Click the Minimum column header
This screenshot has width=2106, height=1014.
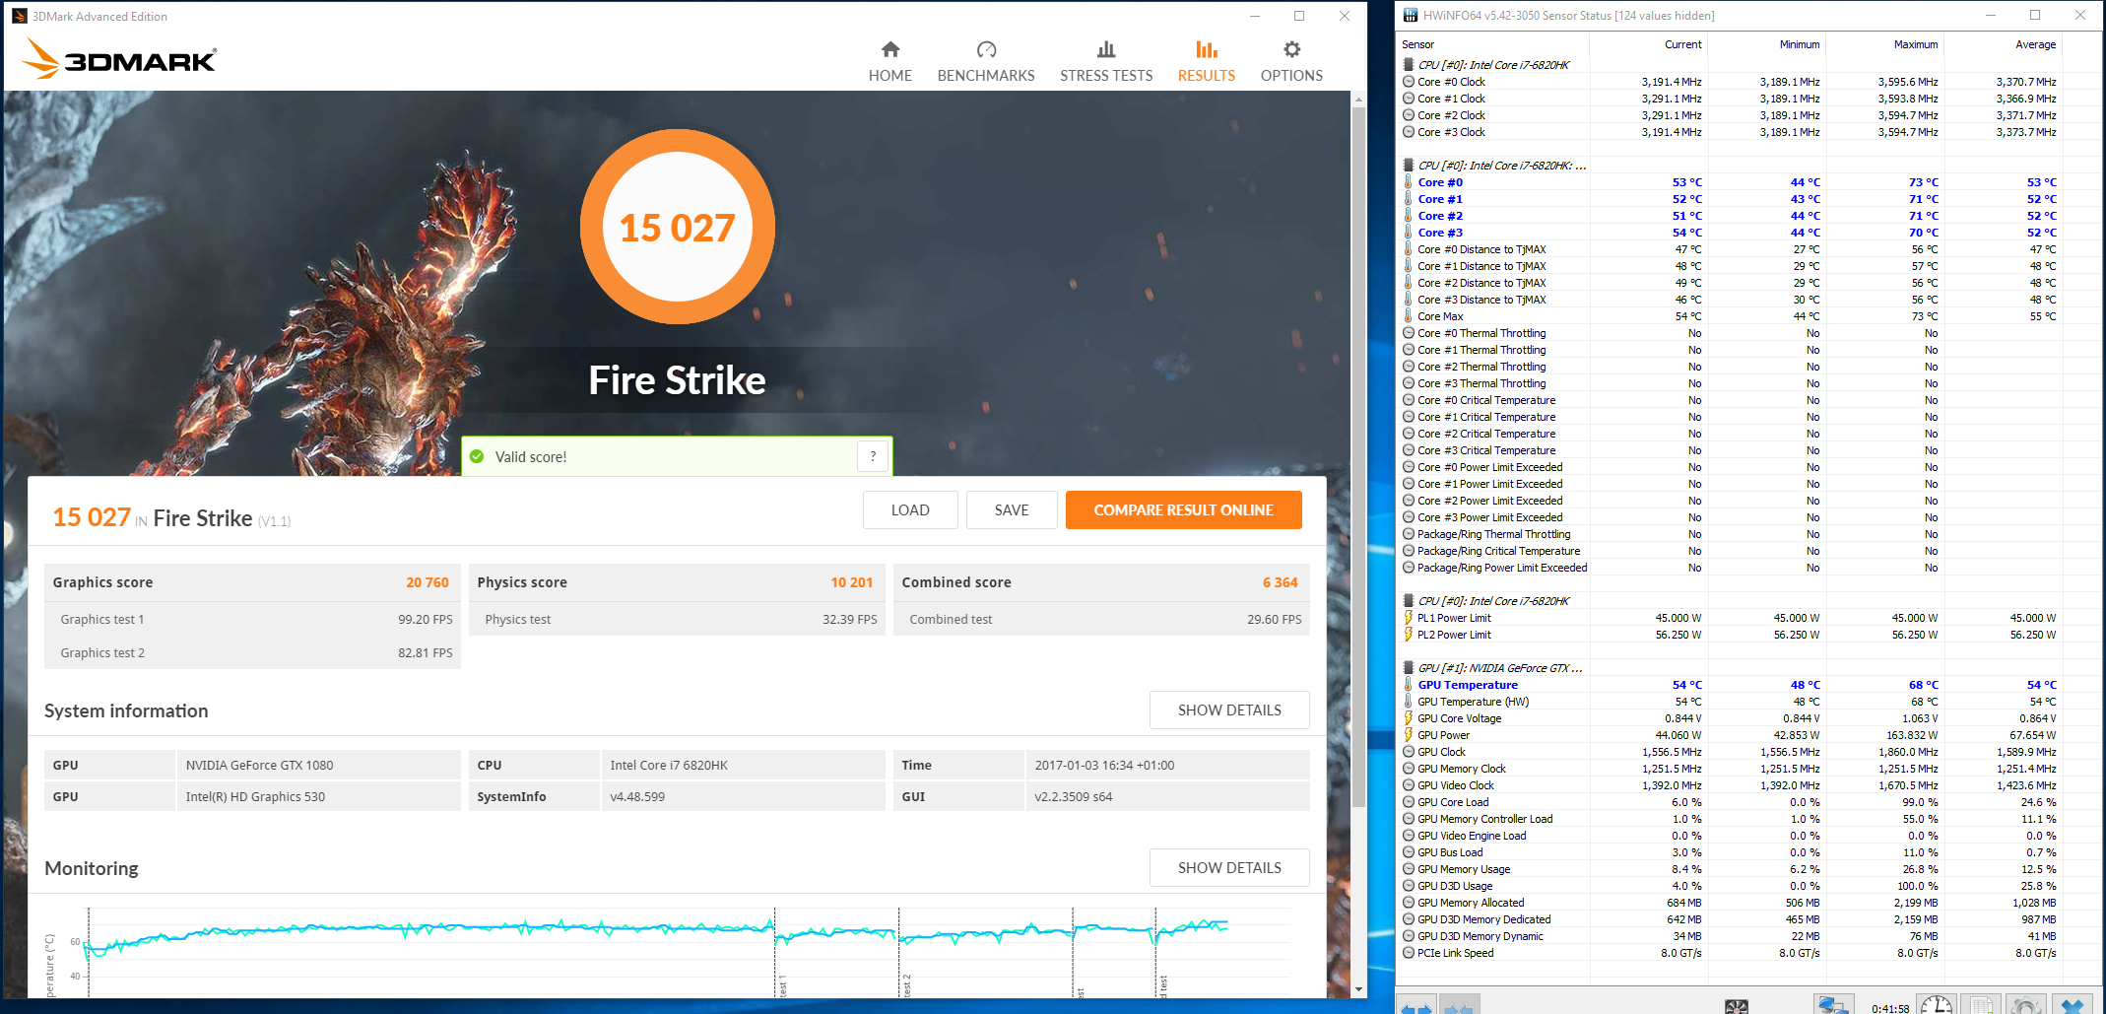click(1766, 44)
